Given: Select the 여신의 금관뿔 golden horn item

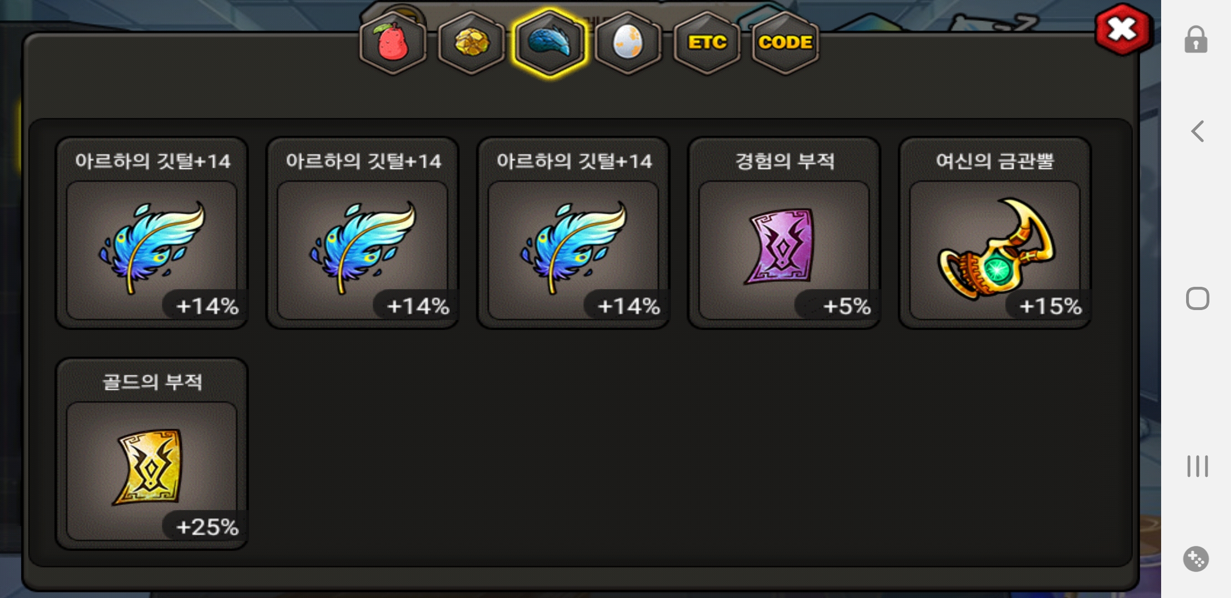Looking at the screenshot, I should point(995,233).
